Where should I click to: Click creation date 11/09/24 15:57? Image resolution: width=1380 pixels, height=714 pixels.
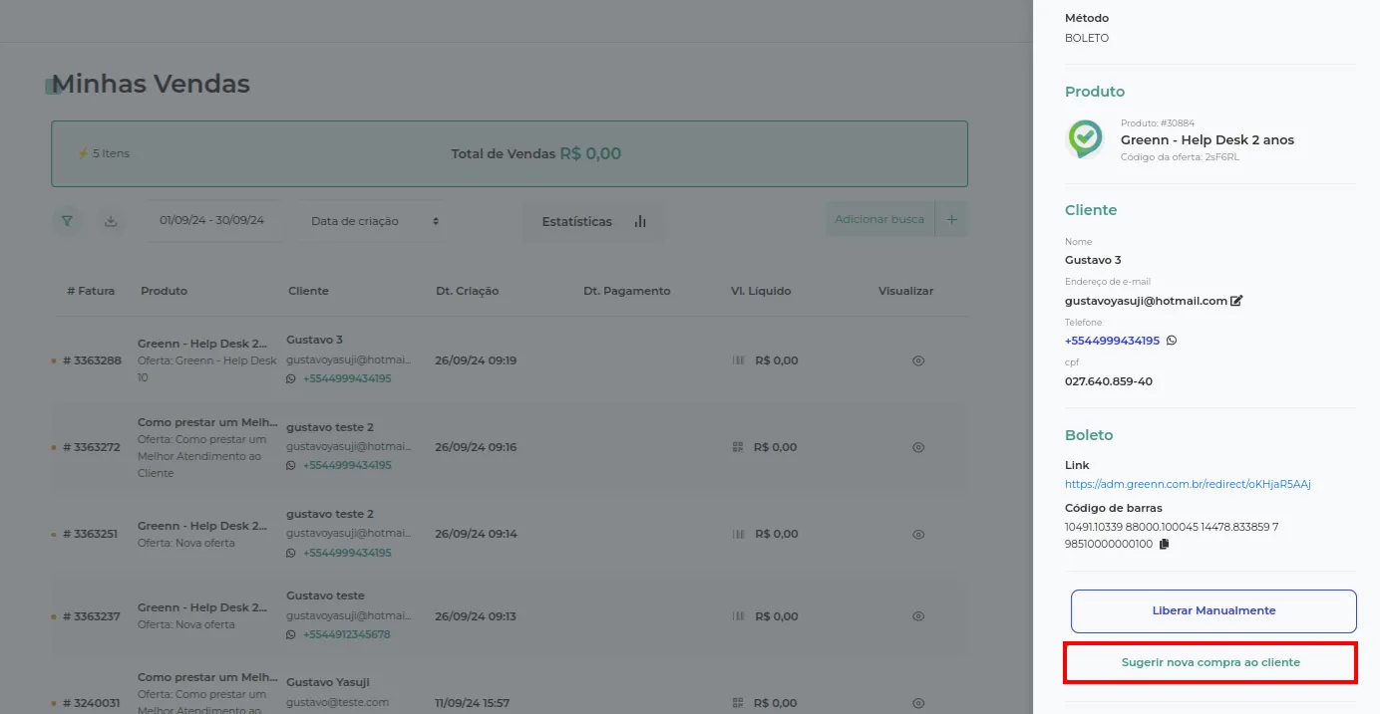pyautogui.click(x=473, y=703)
